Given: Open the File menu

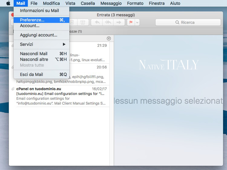Looking at the screenshot, I should [34, 3].
